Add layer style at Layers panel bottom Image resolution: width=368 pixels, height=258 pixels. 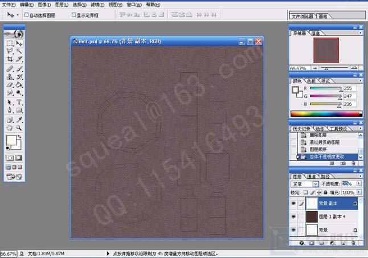[x=302, y=243]
